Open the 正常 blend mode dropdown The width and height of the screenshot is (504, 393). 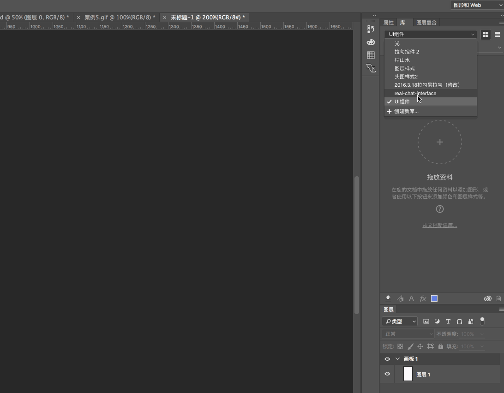(x=408, y=334)
